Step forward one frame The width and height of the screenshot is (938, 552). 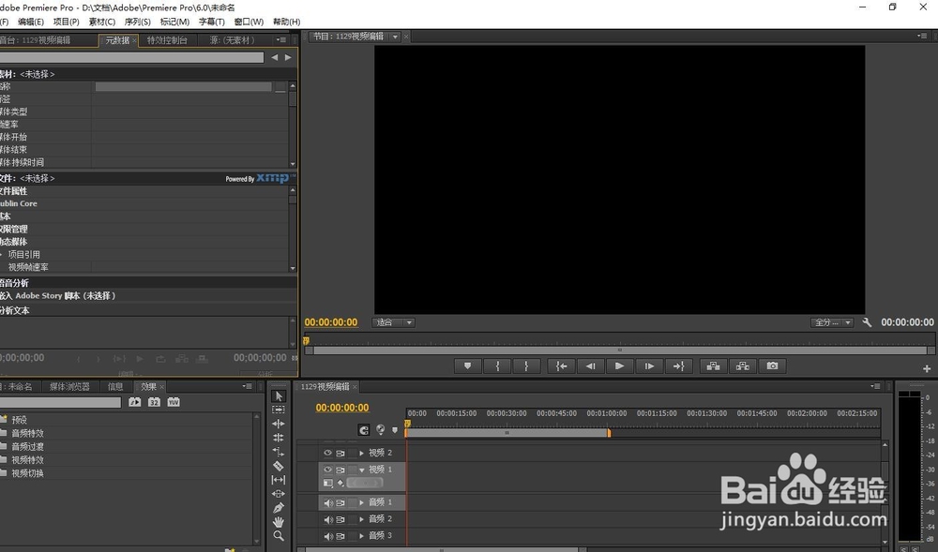tap(649, 366)
